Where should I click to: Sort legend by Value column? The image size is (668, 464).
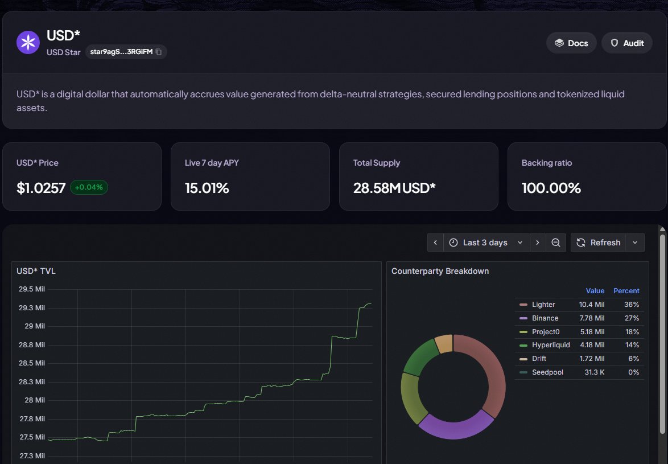(x=595, y=290)
